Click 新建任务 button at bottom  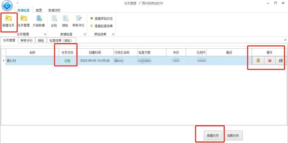[213, 136]
